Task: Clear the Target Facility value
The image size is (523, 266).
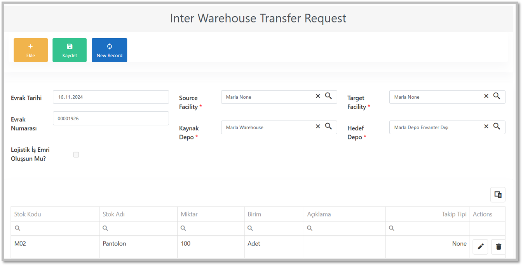Action: point(486,96)
